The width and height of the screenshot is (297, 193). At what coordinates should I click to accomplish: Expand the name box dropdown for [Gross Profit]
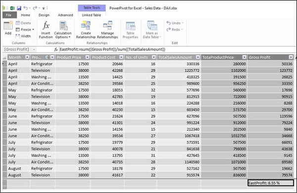pyautogui.click(x=34, y=49)
